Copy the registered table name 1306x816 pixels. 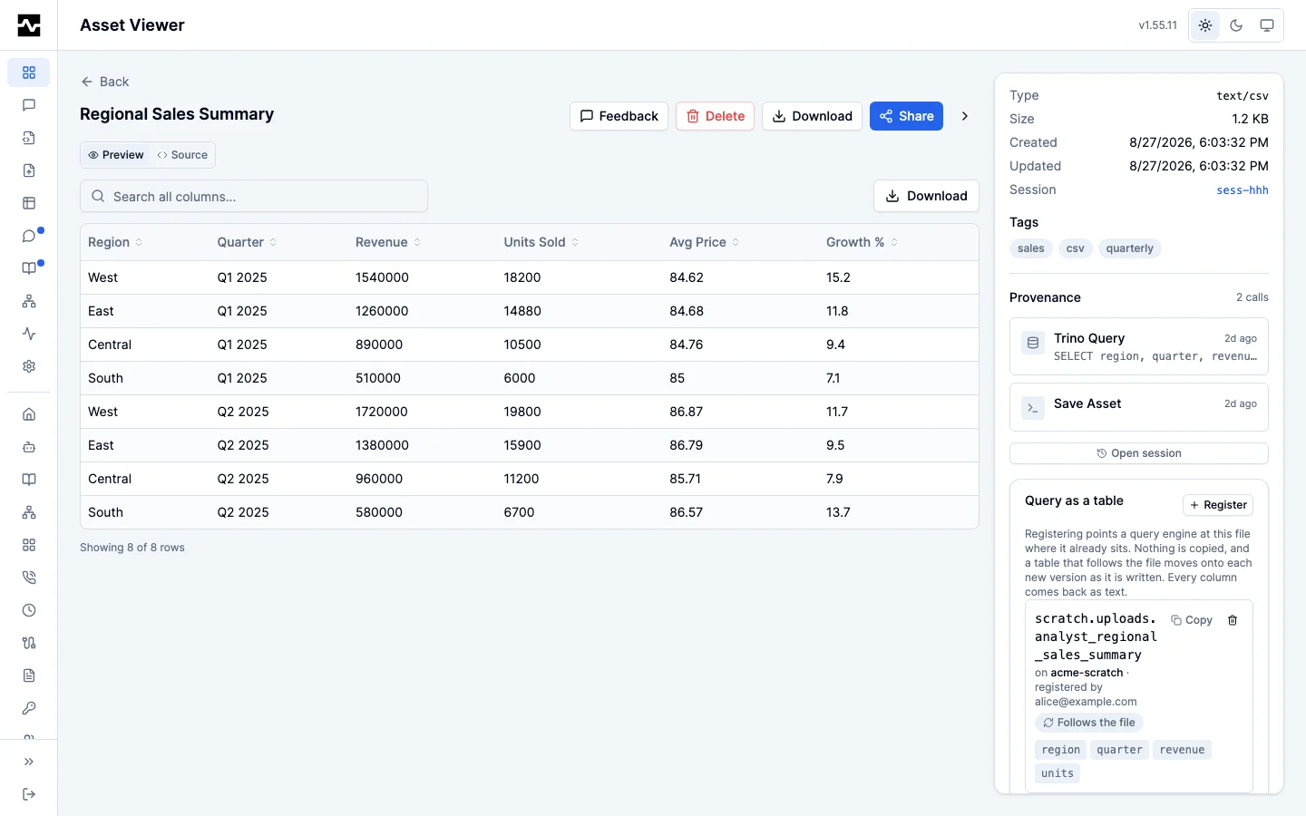click(x=1192, y=620)
